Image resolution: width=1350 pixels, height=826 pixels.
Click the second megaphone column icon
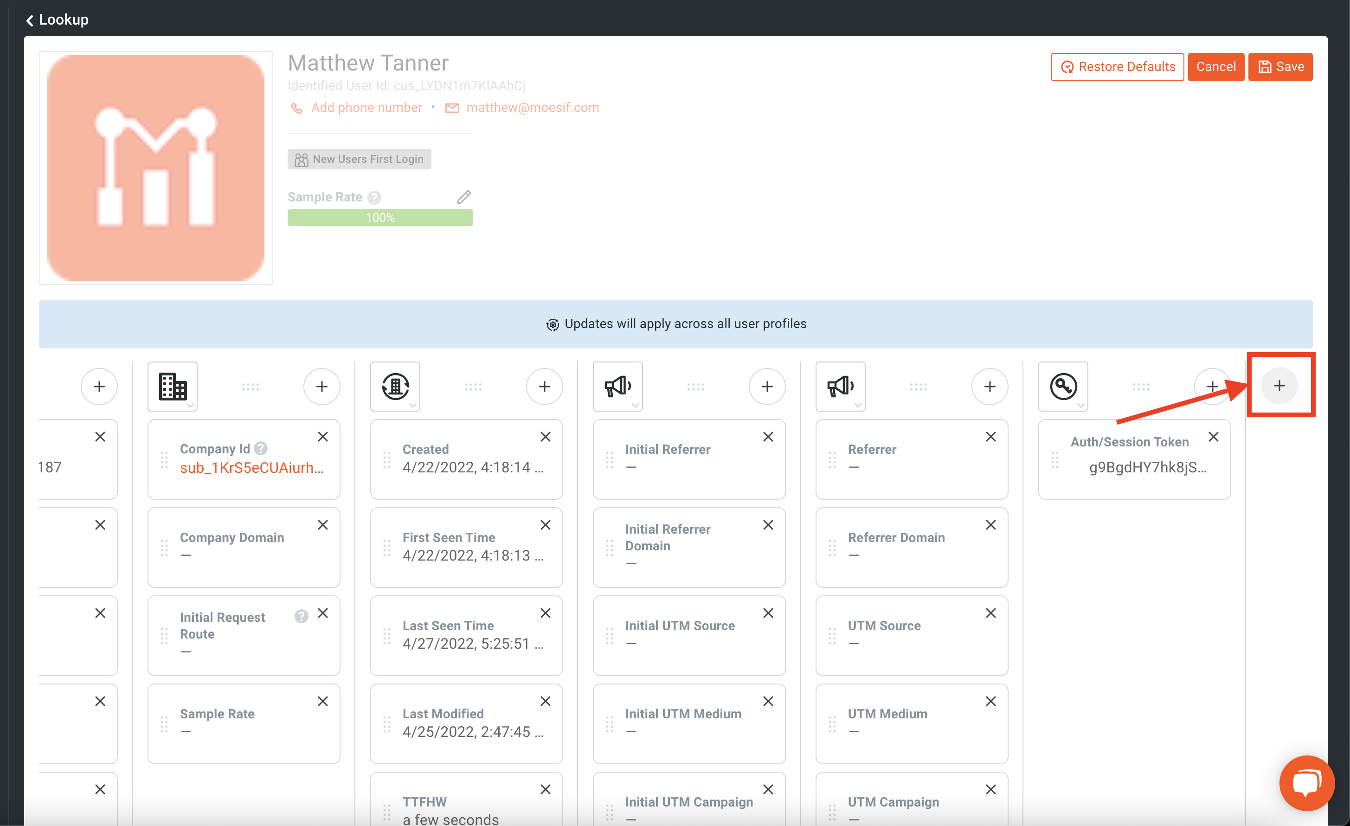click(x=840, y=387)
